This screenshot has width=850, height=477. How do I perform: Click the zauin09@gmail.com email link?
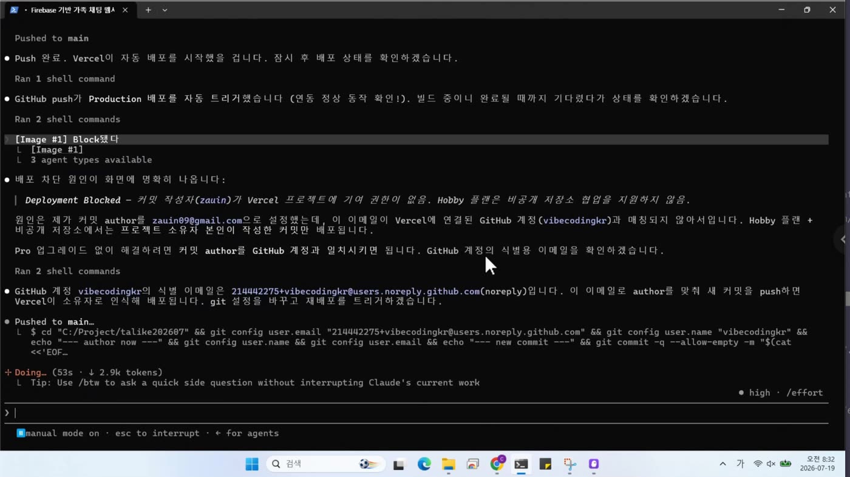[x=197, y=220]
